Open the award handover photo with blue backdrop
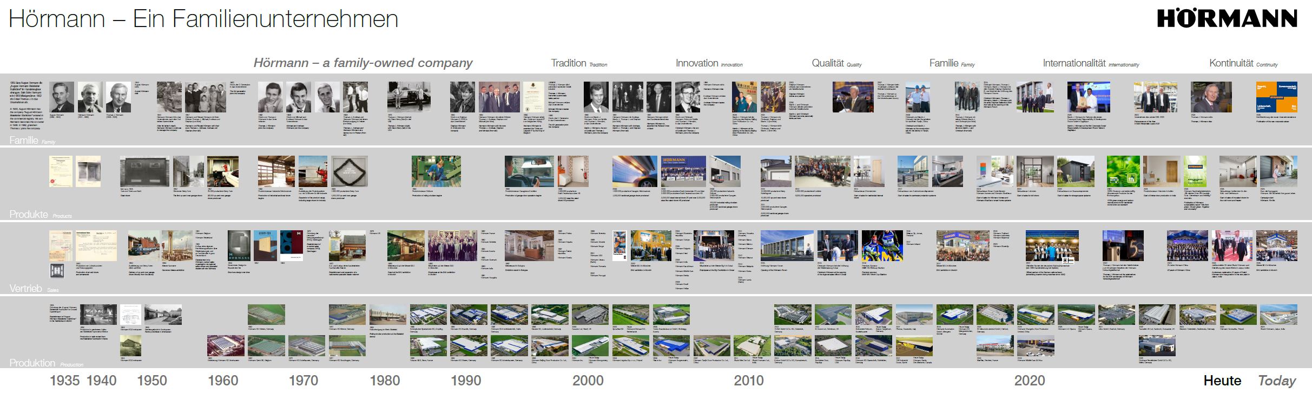This screenshot has height=400, width=1312. [1089, 97]
